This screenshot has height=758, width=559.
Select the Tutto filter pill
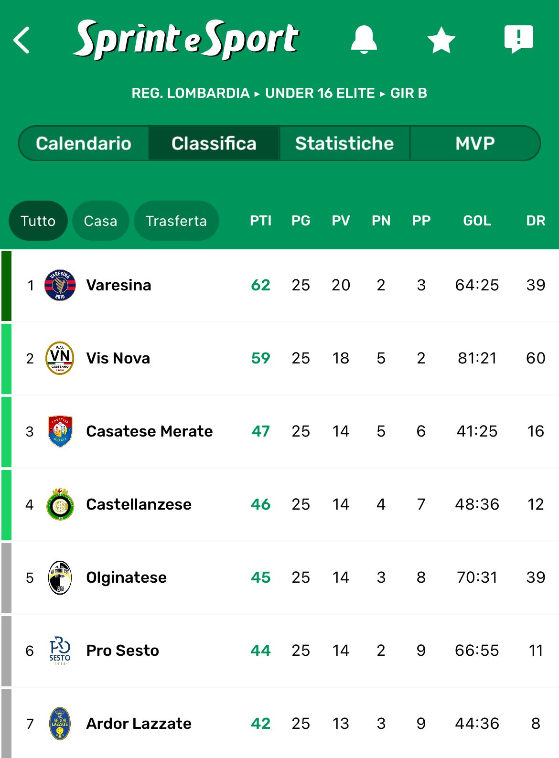coord(38,221)
